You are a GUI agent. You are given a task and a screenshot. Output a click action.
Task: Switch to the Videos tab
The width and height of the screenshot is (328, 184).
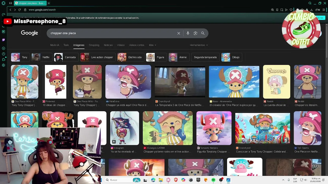coord(121,45)
